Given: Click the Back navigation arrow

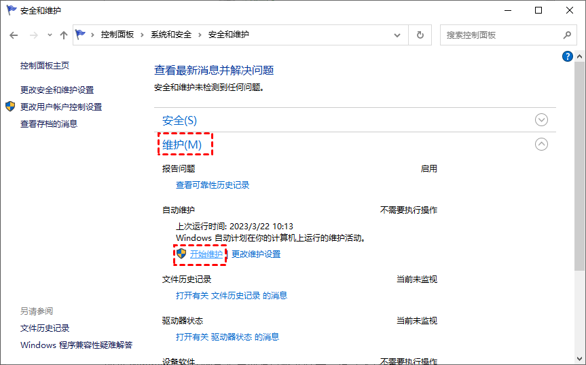Looking at the screenshot, I should [x=14, y=35].
